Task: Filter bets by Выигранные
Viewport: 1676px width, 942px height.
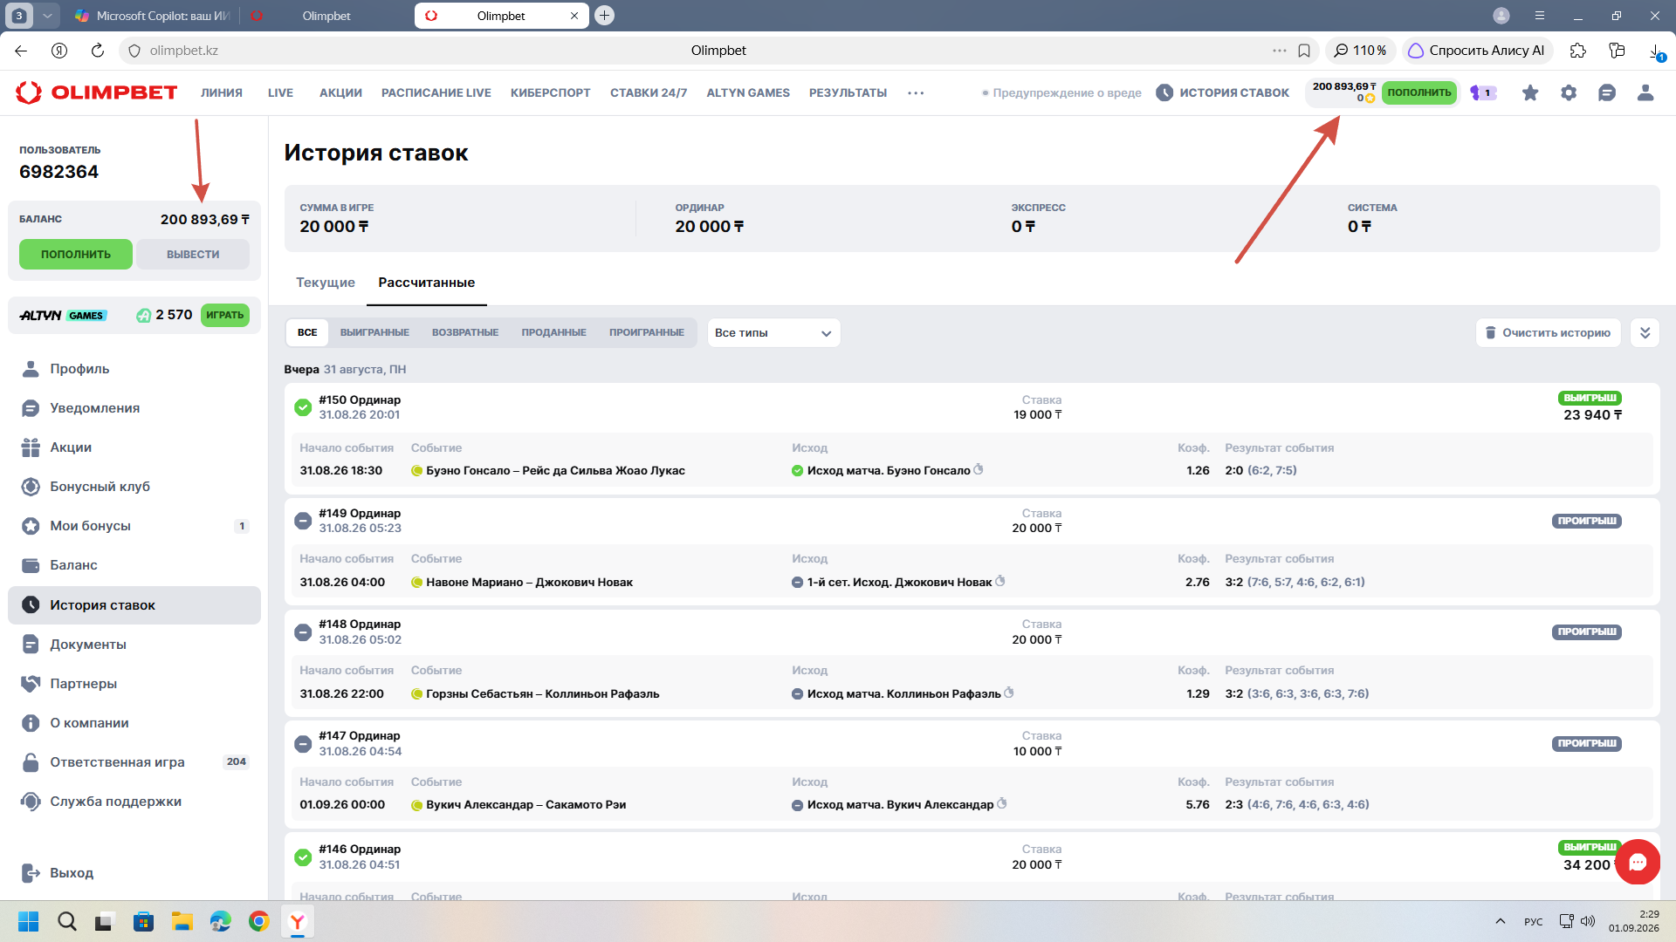Action: click(374, 333)
